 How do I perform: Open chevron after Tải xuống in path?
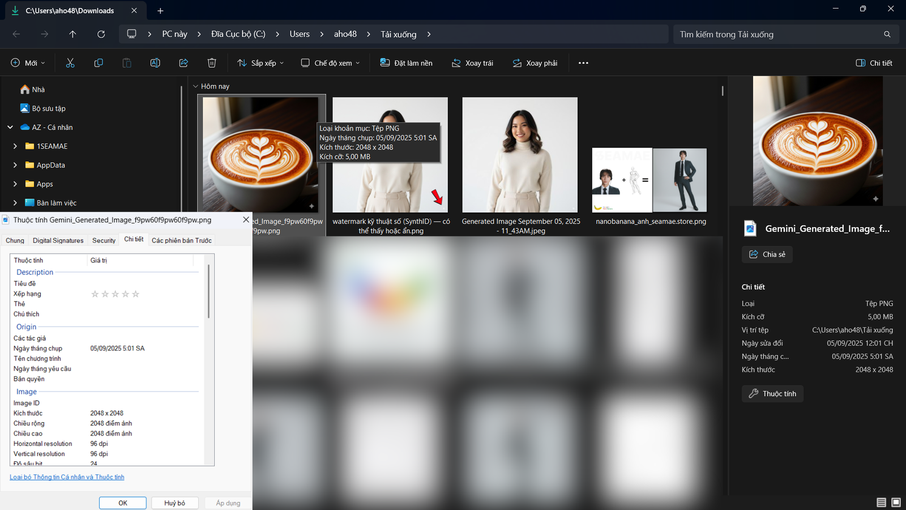coord(429,34)
